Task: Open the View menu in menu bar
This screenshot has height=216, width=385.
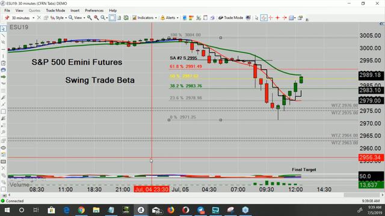Action: click(19, 11)
